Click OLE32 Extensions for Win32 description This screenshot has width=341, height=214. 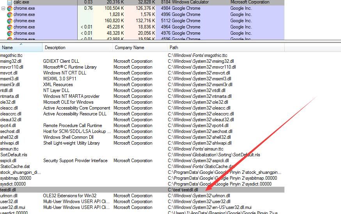pyautogui.click(x=70, y=196)
